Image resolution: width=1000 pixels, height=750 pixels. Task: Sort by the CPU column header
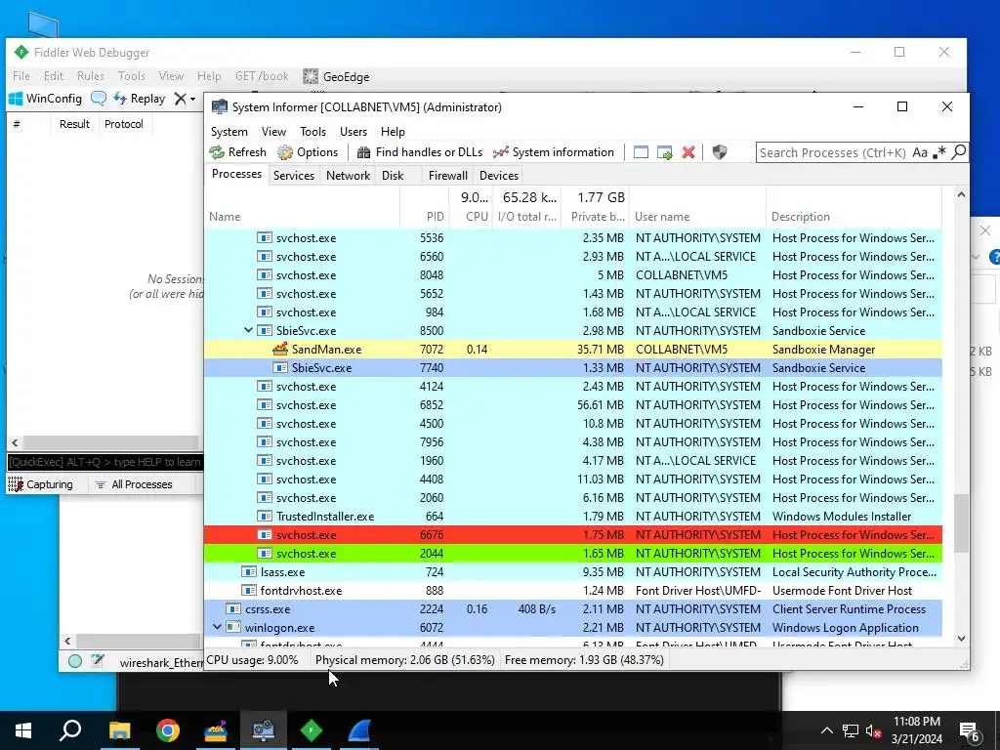[471, 216]
